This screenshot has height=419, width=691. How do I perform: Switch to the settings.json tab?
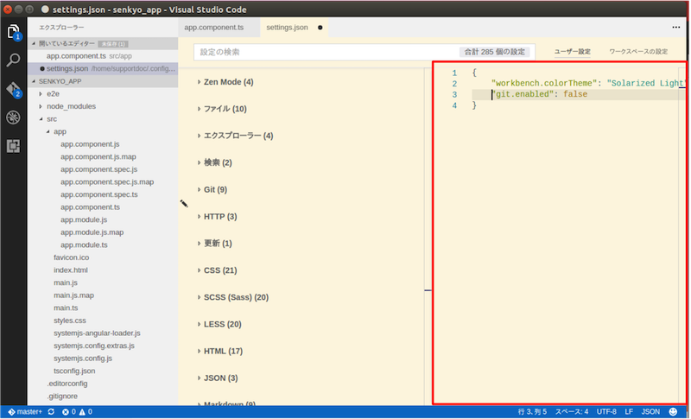coord(294,28)
